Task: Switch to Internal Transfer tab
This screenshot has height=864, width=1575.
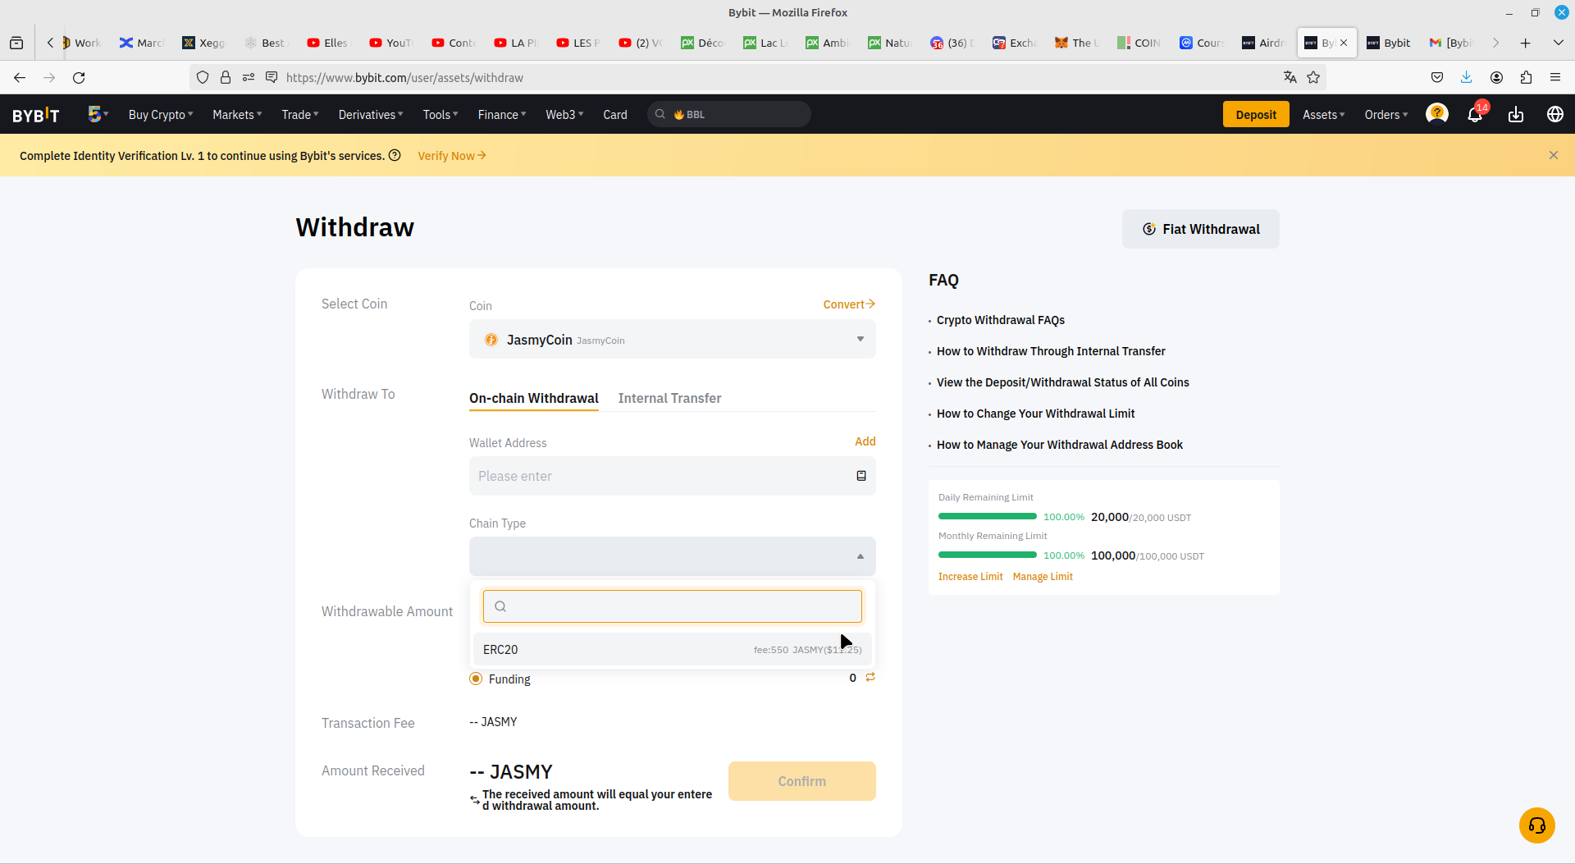Action: [x=669, y=398]
